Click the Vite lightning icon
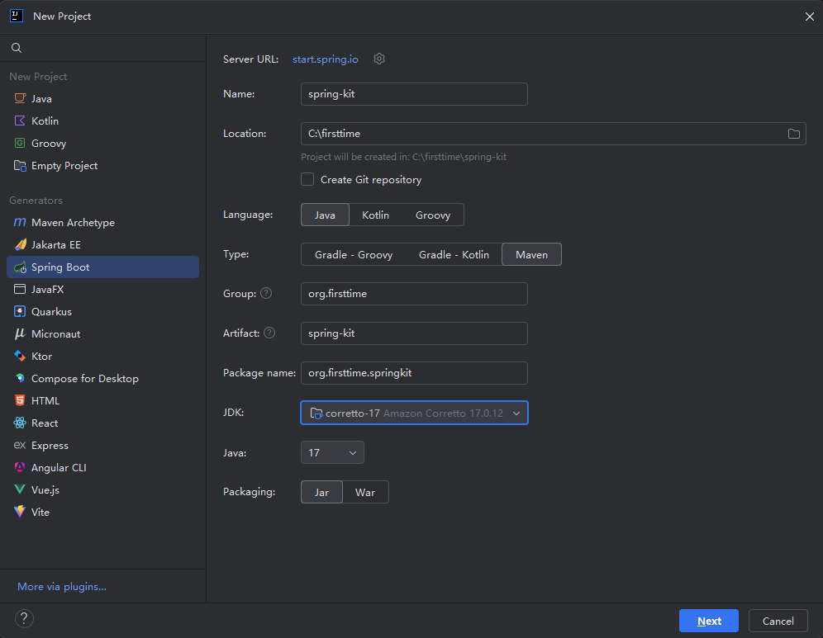Viewport: 823px width, 638px height. click(x=20, y=513)
